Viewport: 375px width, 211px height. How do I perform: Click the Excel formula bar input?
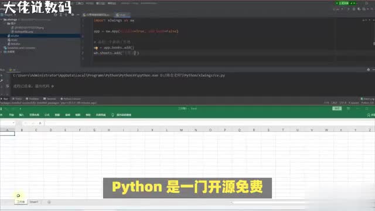(209, 123)
